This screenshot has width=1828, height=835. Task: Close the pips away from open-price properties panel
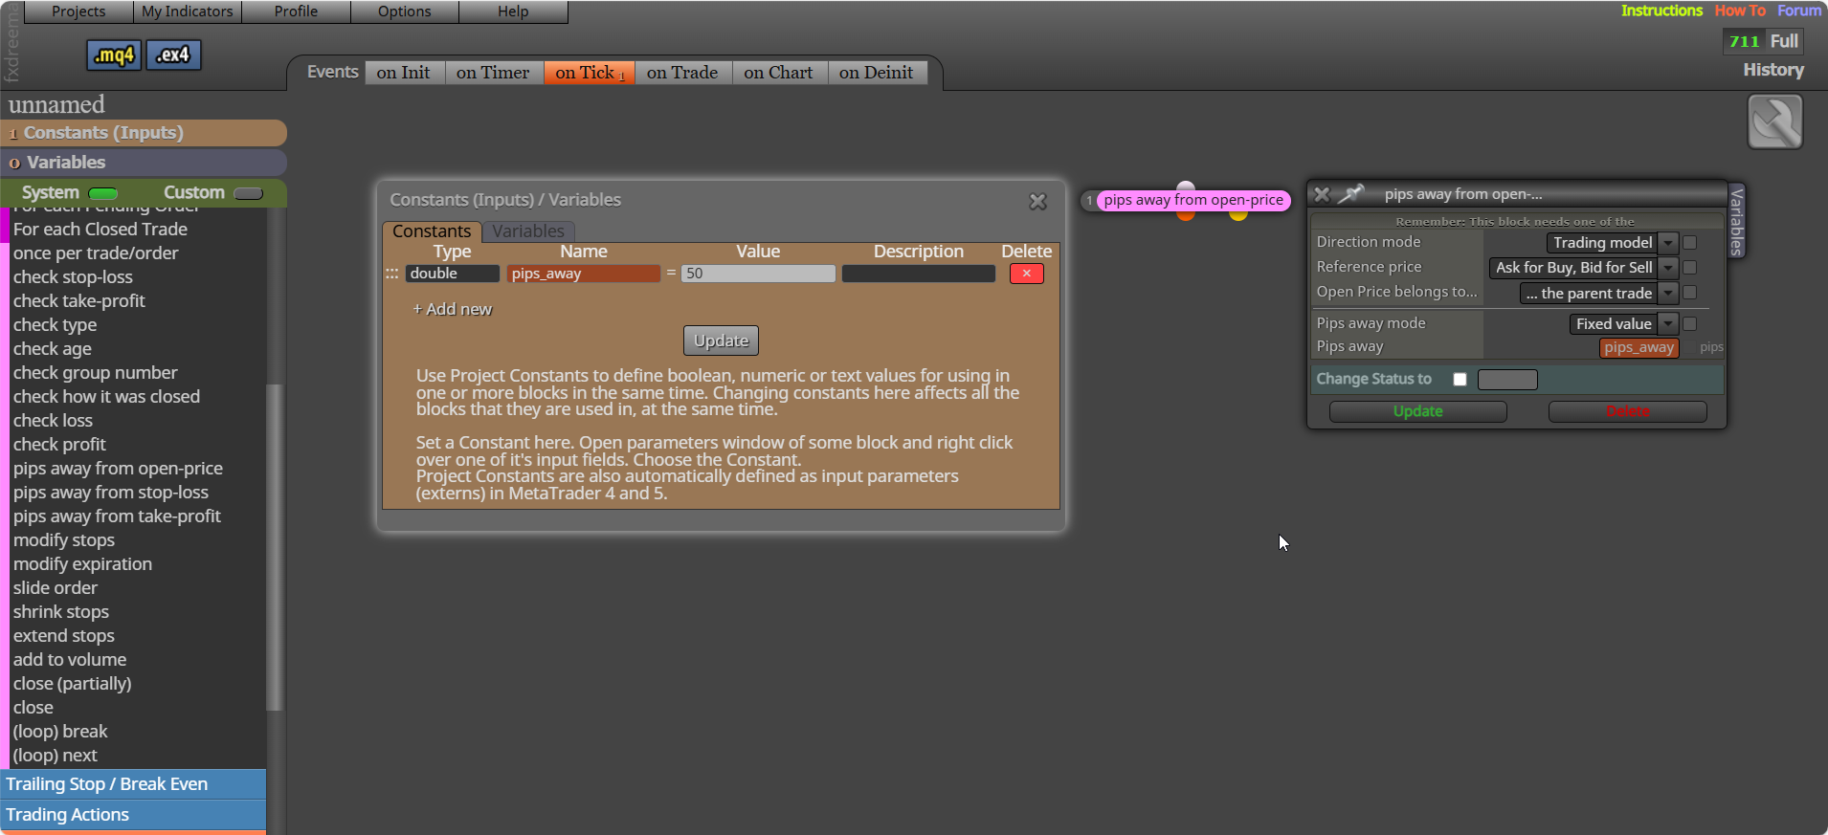[x=1322, y=194]
